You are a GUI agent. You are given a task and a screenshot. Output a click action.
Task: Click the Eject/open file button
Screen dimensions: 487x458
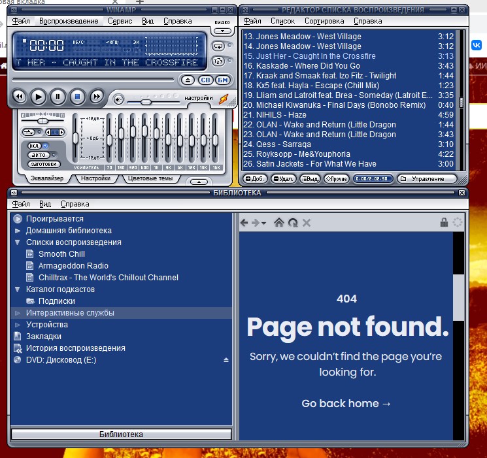188,80
